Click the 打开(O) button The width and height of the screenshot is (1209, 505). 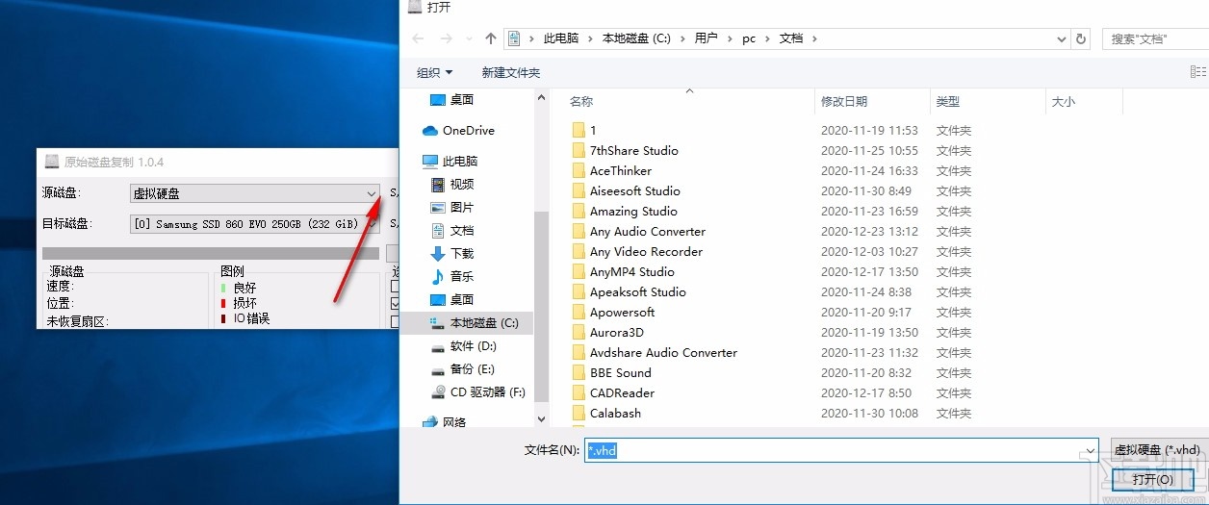pos(1152,479)
